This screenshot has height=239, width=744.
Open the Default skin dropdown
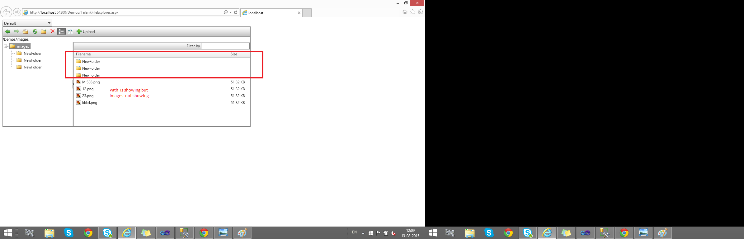pos(27,23)
